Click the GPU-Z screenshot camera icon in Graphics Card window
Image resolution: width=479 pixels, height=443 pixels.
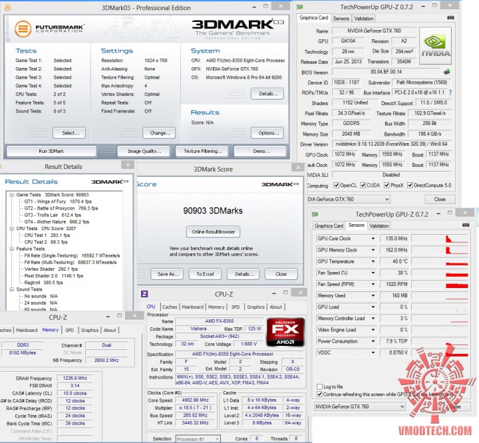pos(450,18)
